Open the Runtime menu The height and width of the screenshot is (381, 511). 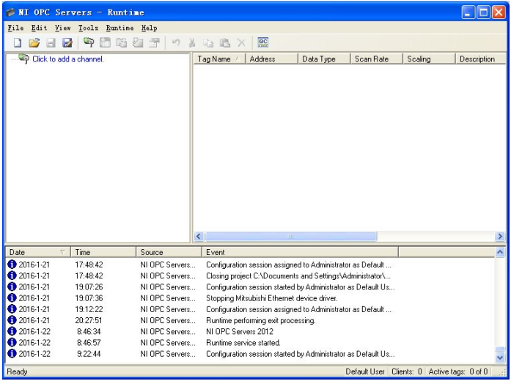click(x=120, y=28)
